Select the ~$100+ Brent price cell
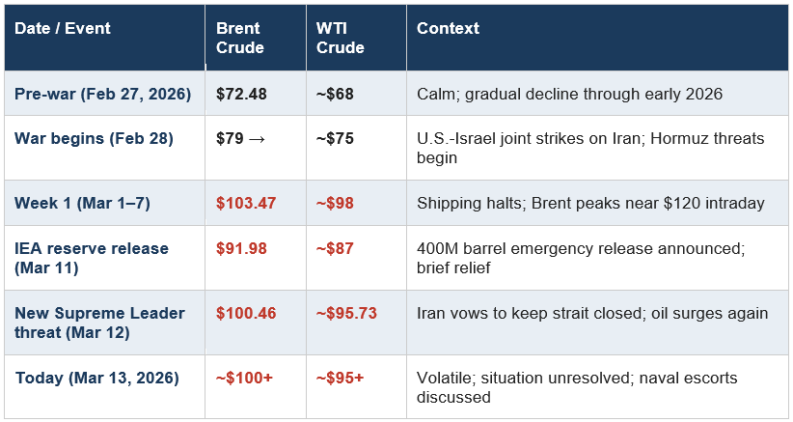This screenshot has height=422, width=793. pos(243,378)
